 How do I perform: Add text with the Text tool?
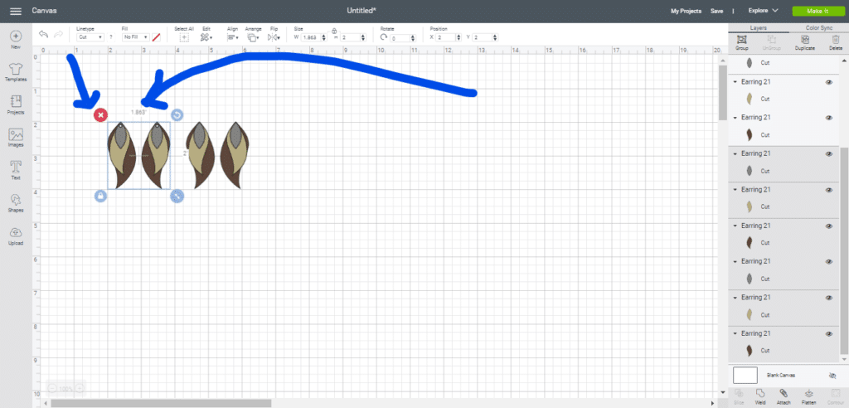(x=16, y=168)
